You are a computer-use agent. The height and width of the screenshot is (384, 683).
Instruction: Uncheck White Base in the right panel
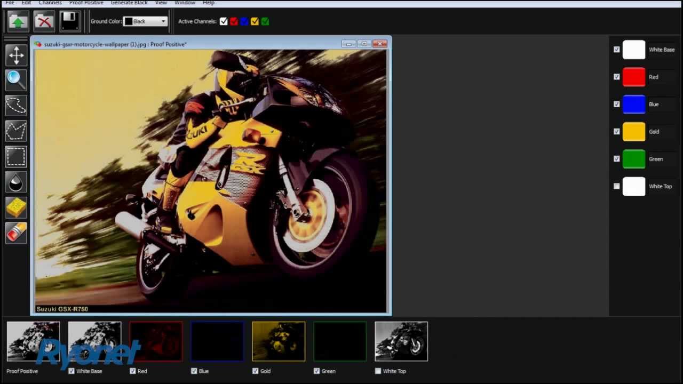point(617,50)
